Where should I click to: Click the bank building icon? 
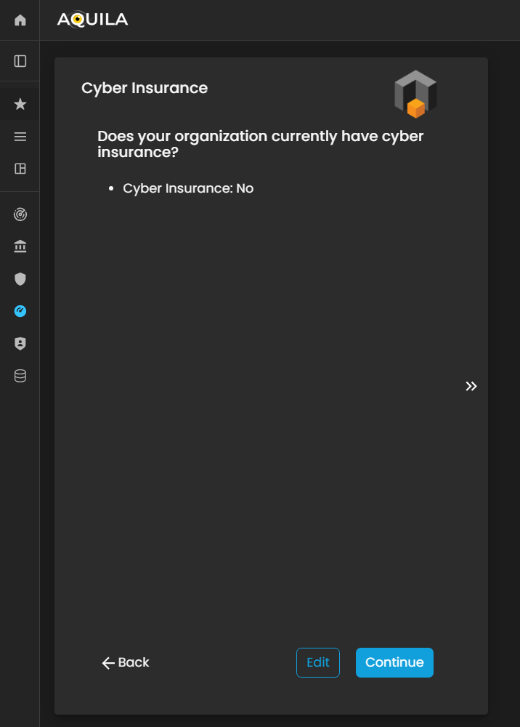point(20,247)
